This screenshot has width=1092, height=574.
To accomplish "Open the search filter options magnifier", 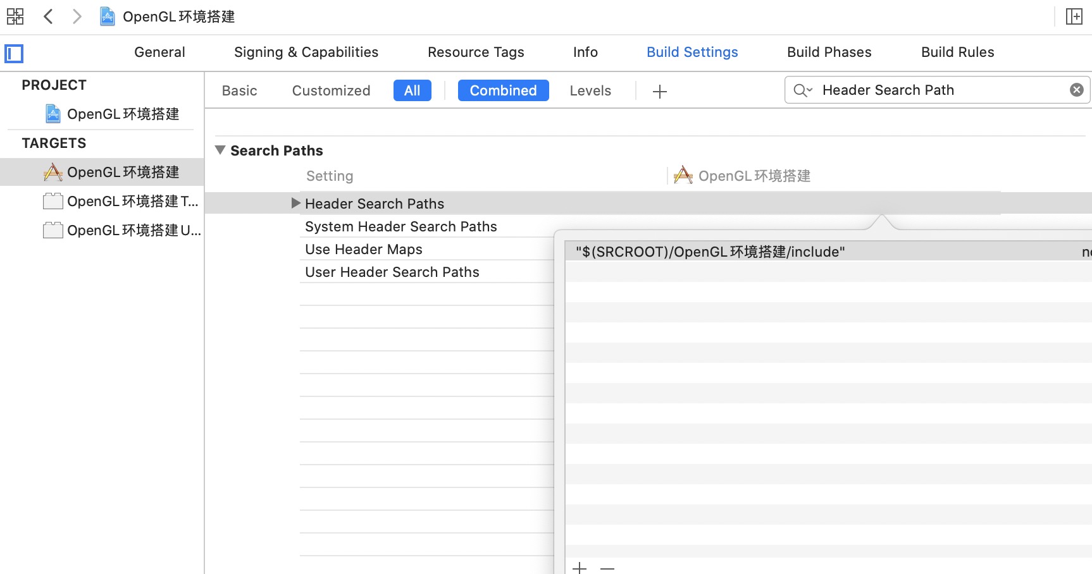I will coord(803,90).
